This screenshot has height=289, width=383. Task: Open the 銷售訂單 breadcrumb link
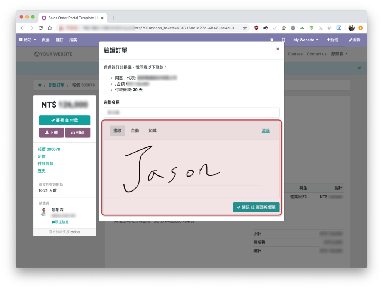point(56,85)
